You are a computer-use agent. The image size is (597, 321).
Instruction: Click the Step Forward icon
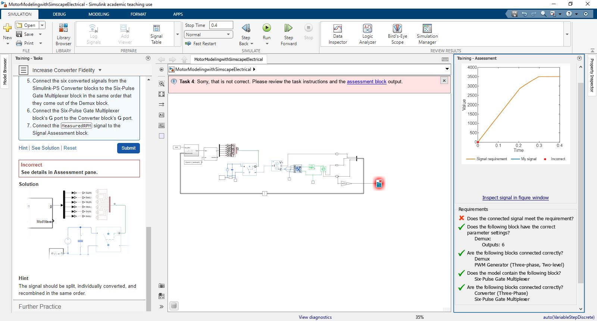(288, 28)
